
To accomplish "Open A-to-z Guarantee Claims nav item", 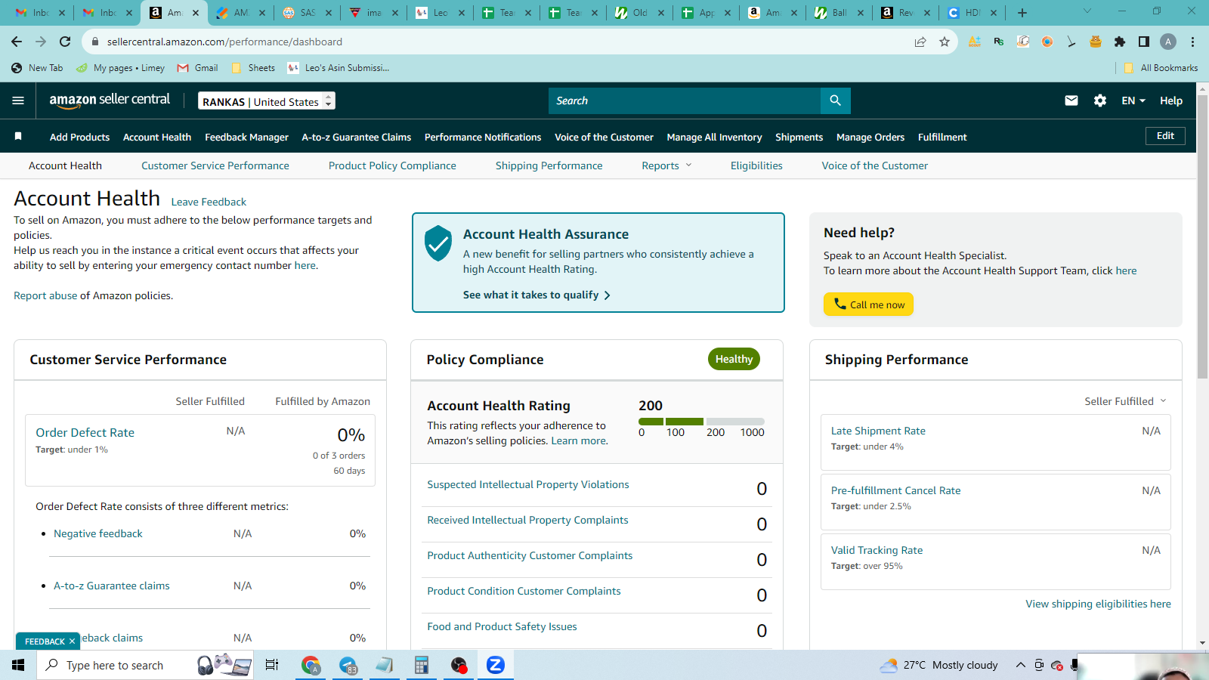I will 357,137.
